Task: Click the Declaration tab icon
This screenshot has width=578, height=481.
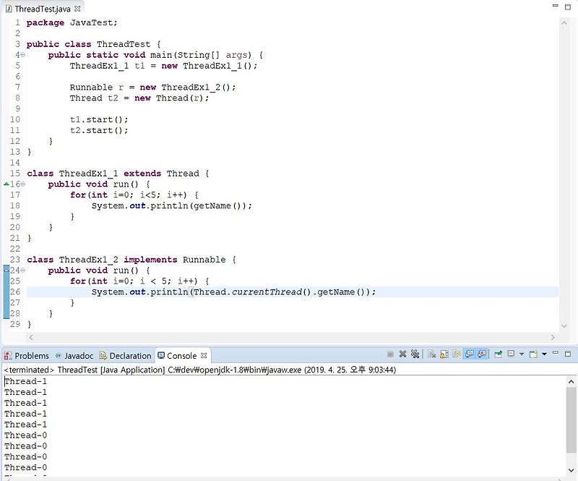Action: [103, 355]
